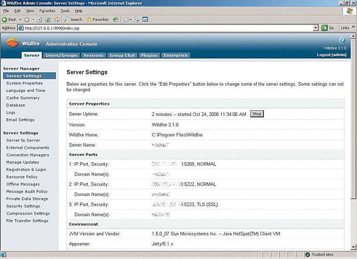
Task: Click the Logout [admin] link
Action: point(331,55)
